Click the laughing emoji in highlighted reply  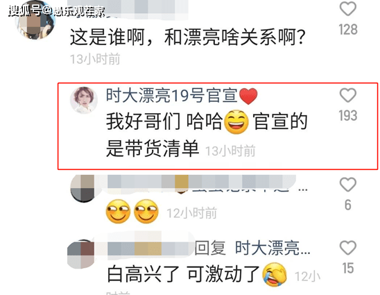(x=236, y=121)
